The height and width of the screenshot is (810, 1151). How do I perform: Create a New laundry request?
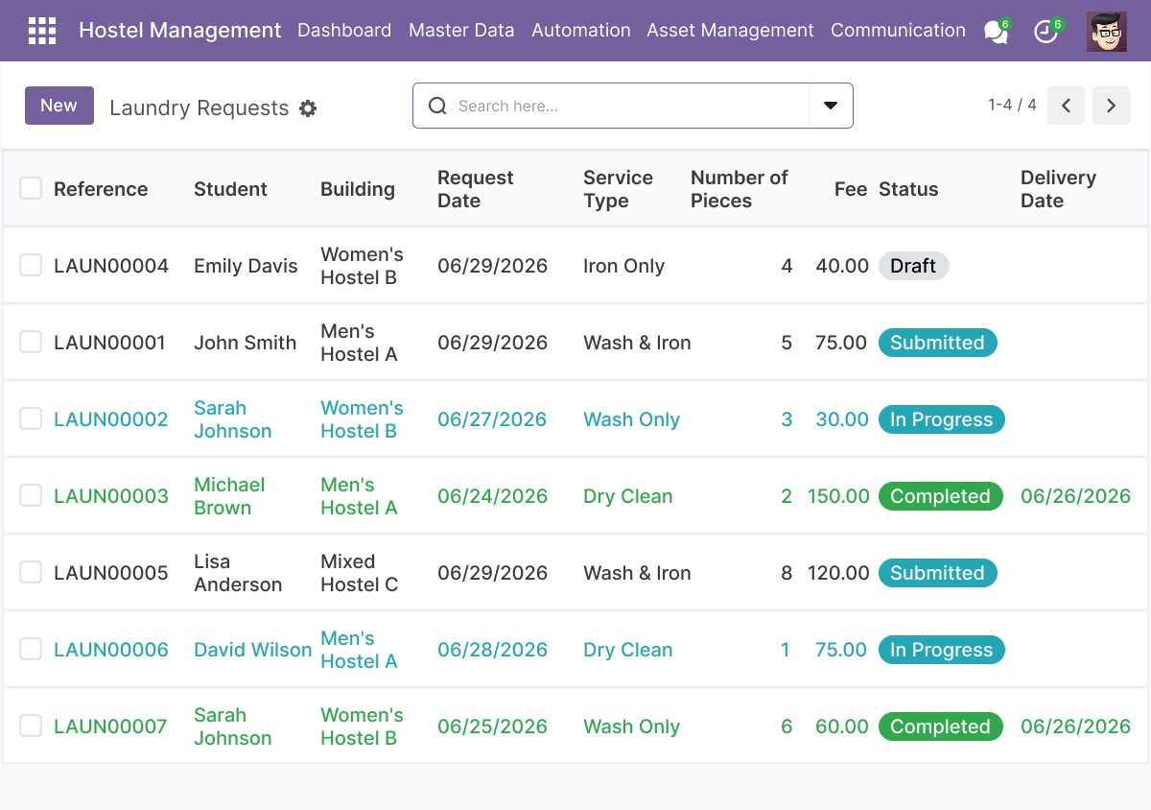click(59, 106)
